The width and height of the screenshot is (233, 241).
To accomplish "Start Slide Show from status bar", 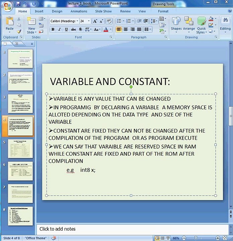I will 168,238.
